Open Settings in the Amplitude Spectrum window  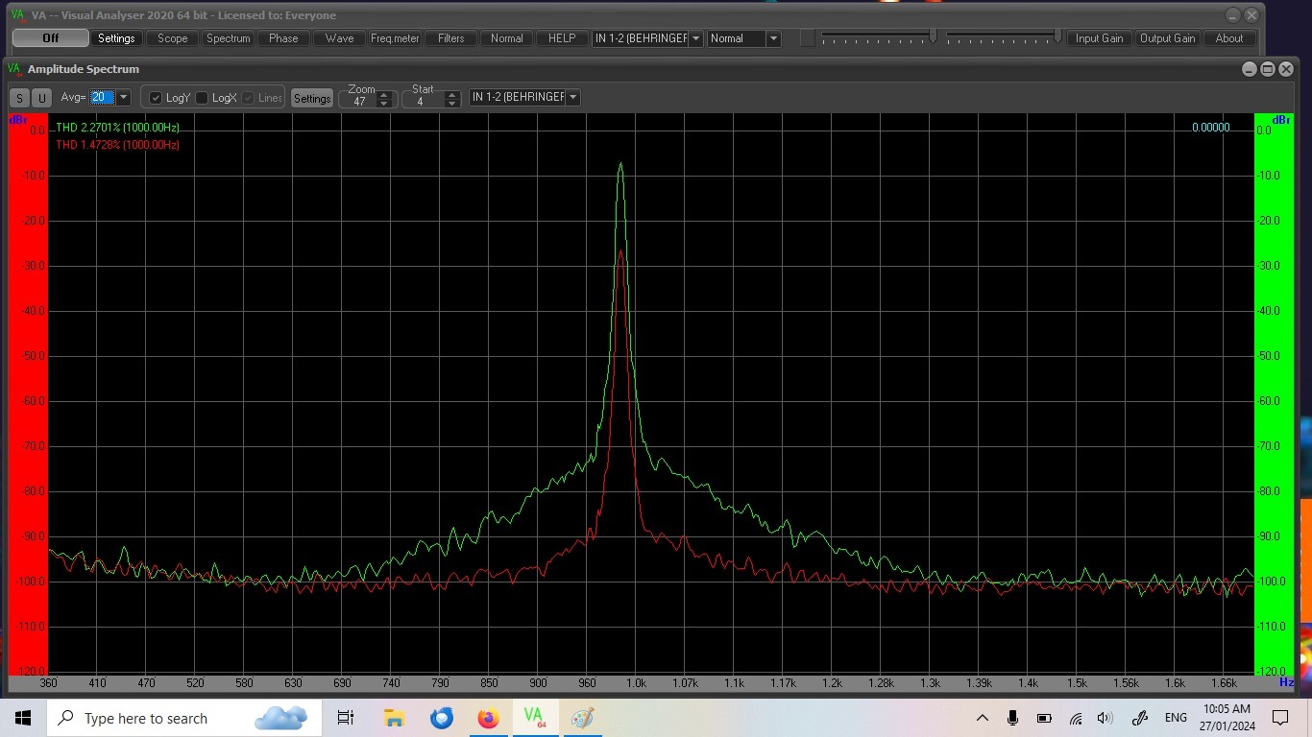pyautogui.click(x=312, y=99)
